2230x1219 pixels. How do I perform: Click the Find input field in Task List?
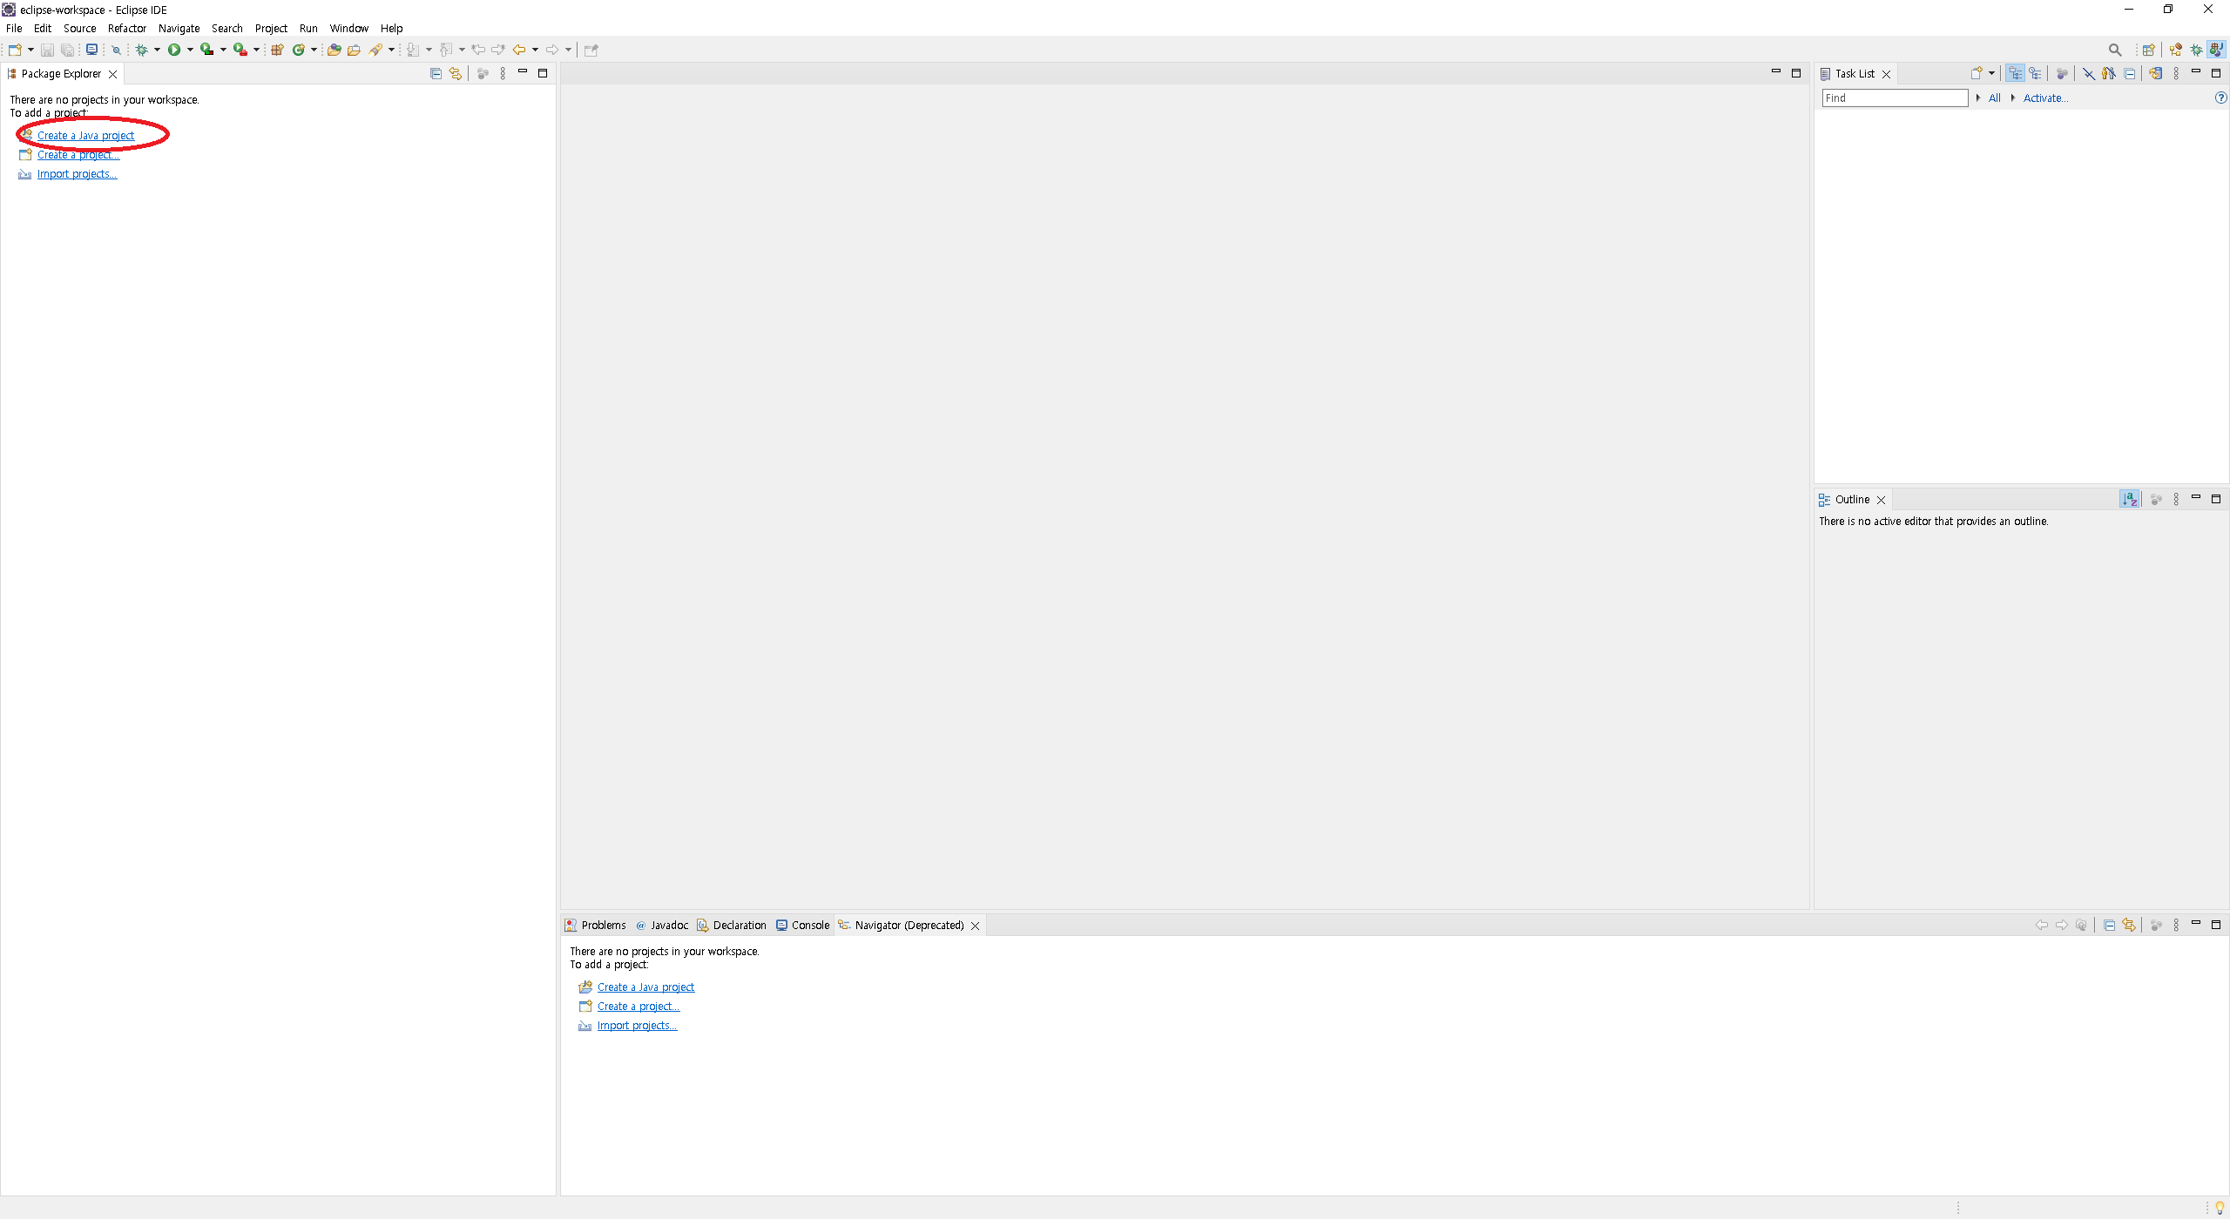click(x=1894, y=98)
